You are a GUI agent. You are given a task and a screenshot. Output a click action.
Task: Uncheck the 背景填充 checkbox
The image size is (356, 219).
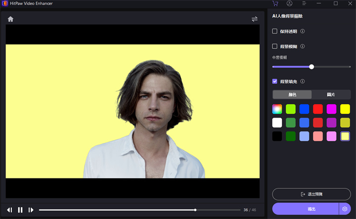point(275,82)
